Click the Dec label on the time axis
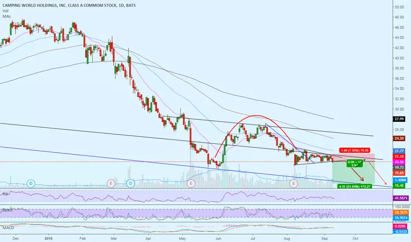This screenshot has height=242, width=411. tap(15, 238)
